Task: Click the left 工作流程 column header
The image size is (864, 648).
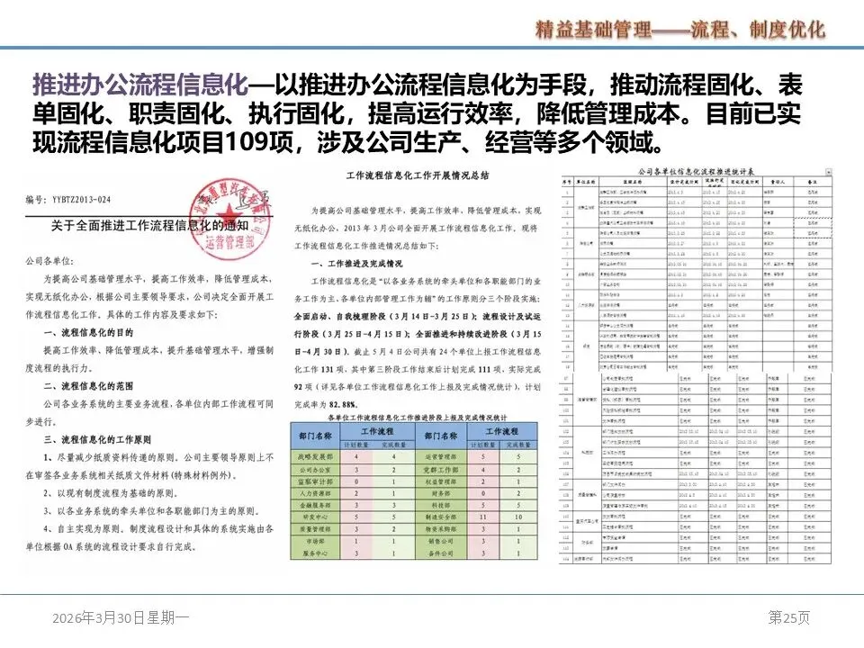Action: point(377,431)
